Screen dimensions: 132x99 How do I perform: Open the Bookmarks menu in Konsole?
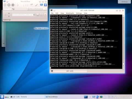coord(70,13)
